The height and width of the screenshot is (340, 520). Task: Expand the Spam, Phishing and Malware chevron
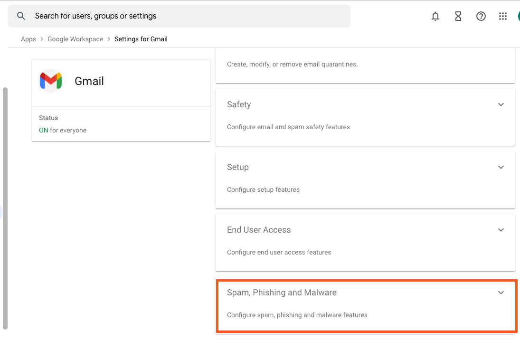(x=501, y=293)
